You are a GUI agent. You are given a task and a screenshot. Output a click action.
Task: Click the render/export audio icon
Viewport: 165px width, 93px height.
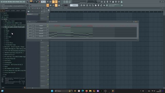116,2
